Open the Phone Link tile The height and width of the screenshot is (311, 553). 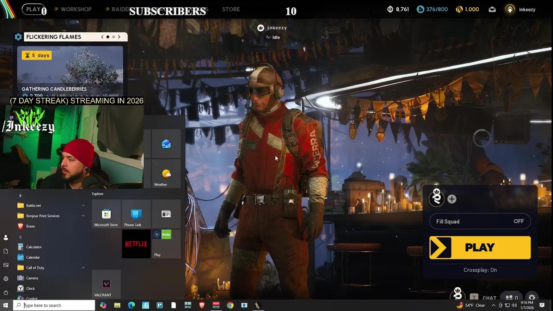point(136,214)
